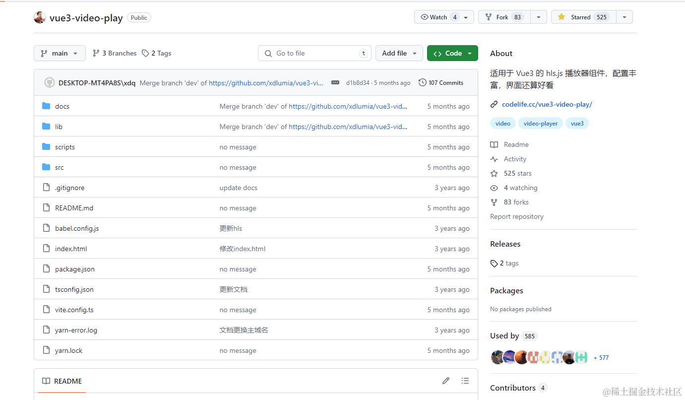Viewport: 685px width, 400px height.
Task: Open the vite.config.ts file name
Action: (x=74, y=310)
